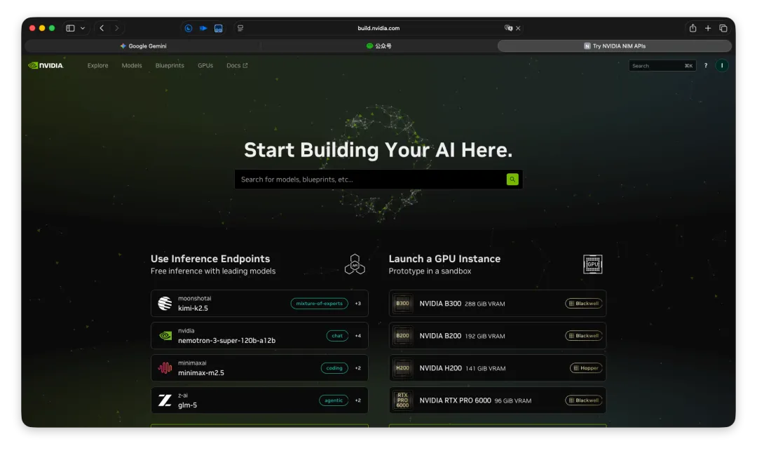The height and width of the screenshot is (453, 757).
Task: Show the tab overview icon
Action: coord(723,28)
